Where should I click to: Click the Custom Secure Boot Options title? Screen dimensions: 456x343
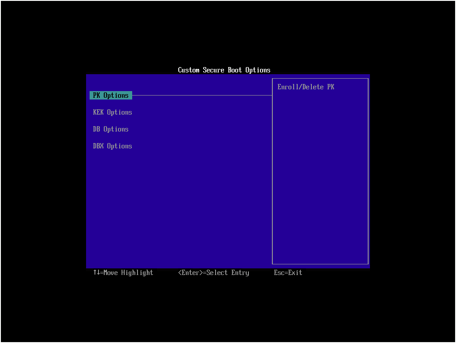click(x=224, y=70)
